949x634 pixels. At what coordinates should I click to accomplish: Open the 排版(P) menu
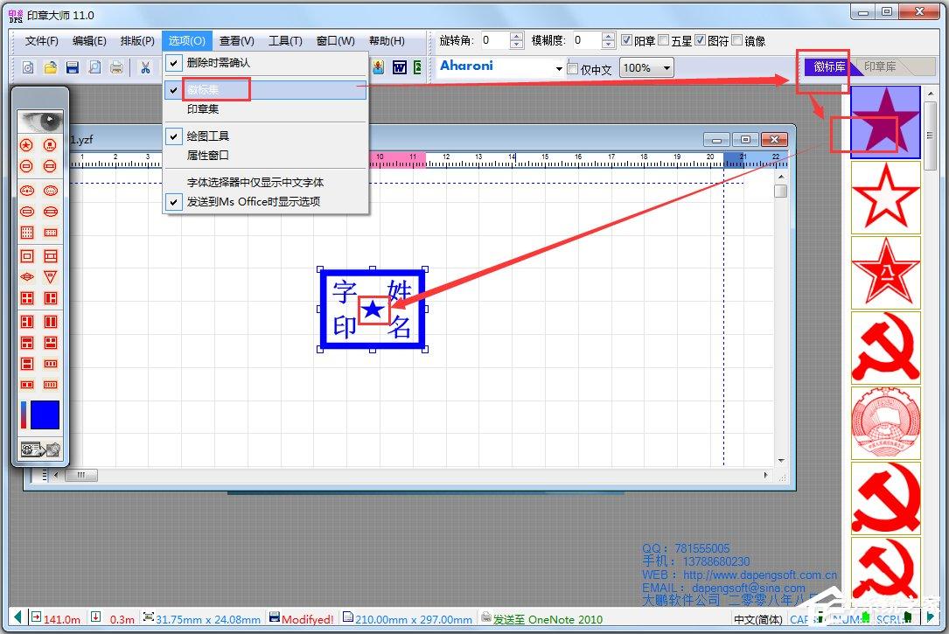tap(137, 40)
